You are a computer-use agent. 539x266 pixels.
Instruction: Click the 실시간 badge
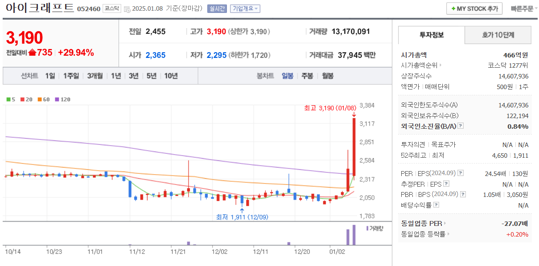(x=218, y=8)
